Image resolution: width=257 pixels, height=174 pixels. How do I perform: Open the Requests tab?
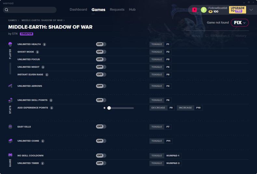pos(117,9)
